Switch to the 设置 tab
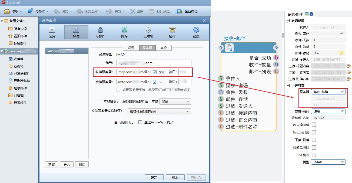 pos(131,48)
